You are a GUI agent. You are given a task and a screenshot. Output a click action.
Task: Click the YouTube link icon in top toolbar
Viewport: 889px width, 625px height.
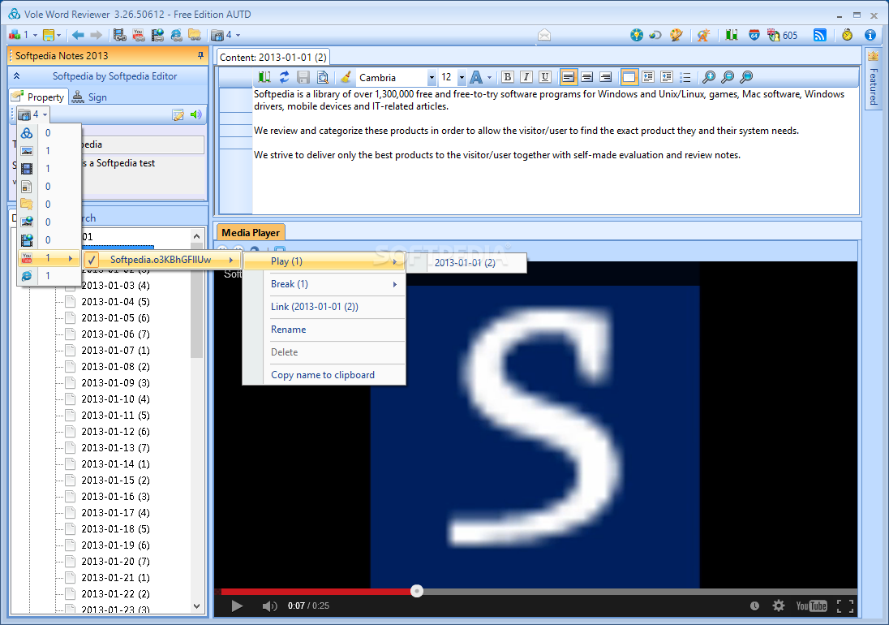tap(139, 35)
